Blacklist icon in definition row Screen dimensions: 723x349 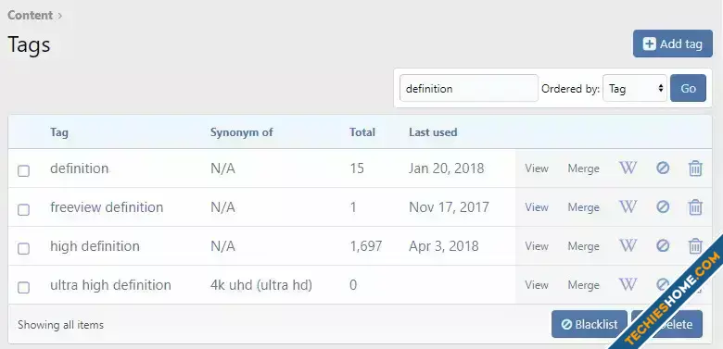(x=663, y=168)
